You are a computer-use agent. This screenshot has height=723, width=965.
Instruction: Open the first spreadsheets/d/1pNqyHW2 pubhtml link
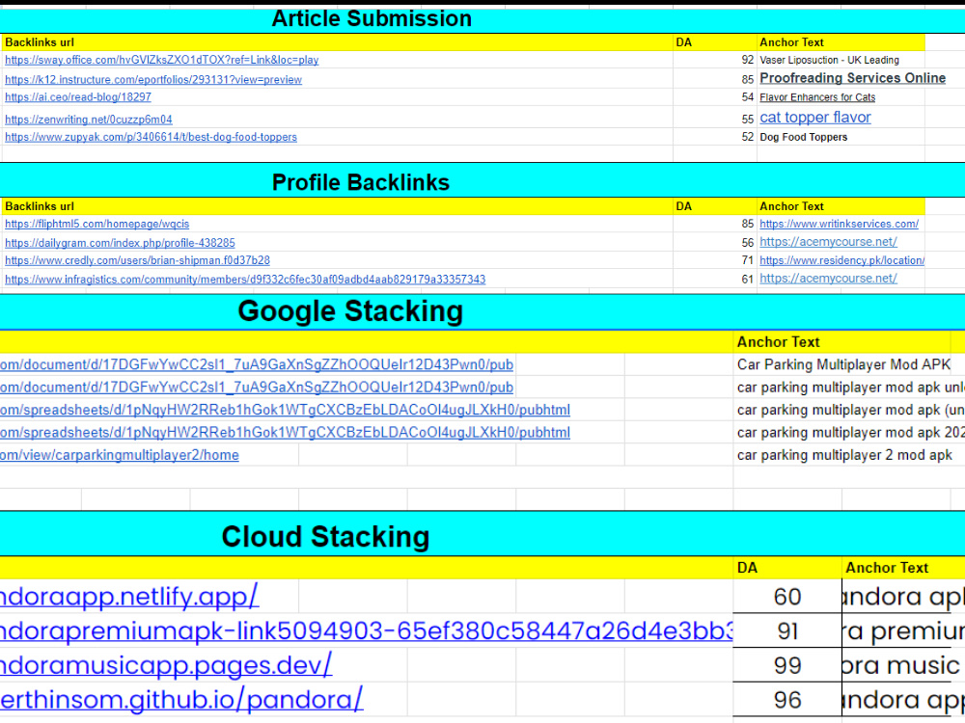coord(285,410)
